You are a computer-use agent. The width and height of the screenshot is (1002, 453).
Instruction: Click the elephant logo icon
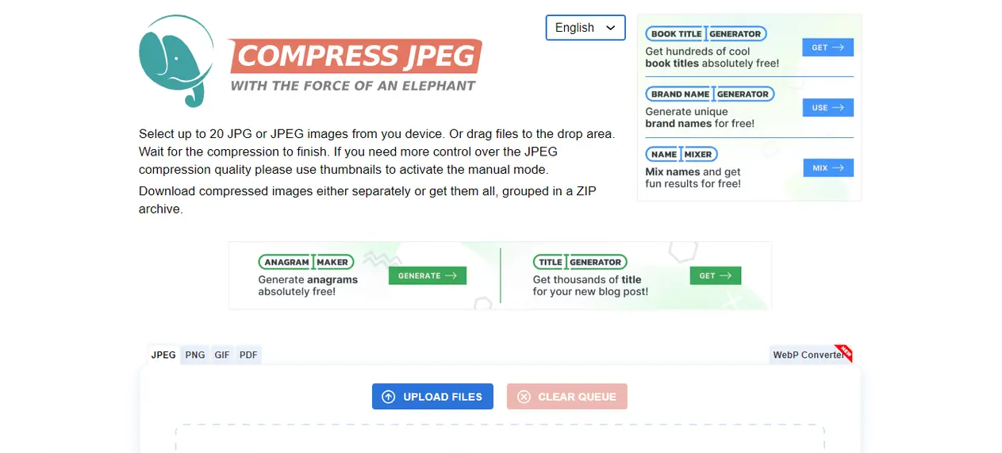click(175, 60)
